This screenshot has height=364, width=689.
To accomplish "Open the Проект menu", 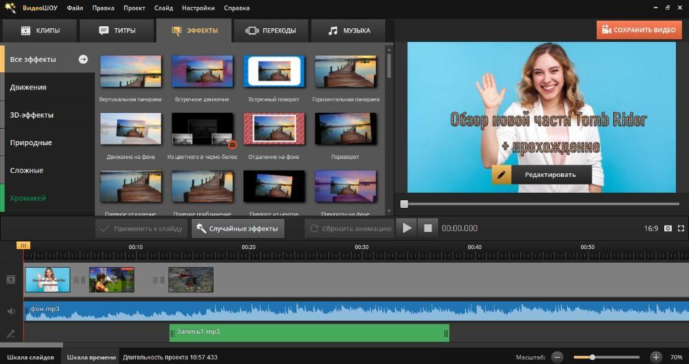I will point(134,8).
